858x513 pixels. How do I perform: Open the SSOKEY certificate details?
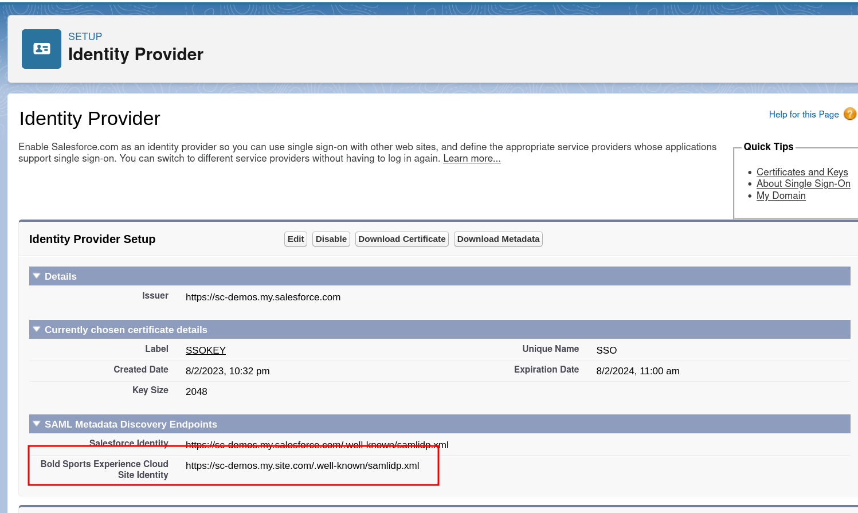[x=205, y=350]
